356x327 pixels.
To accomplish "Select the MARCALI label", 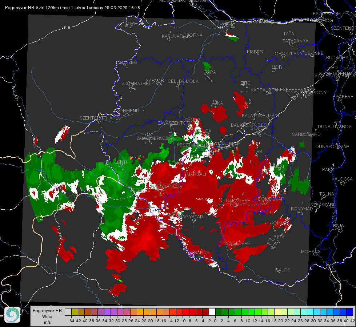I will (196, 174).
